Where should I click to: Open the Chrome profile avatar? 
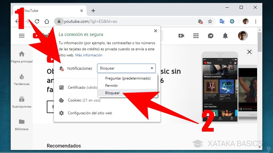[x=246, y=21]
